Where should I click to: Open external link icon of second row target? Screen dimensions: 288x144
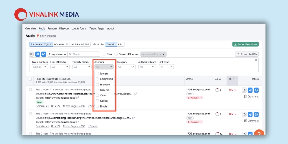click(x=77, y=122)
